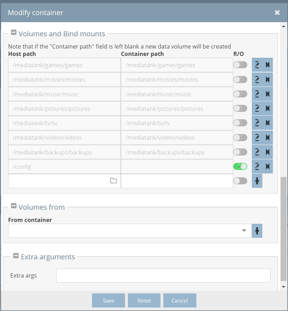
Task: Delete the /mediatank/backups/backups mount row
Action: pos(268,152)
